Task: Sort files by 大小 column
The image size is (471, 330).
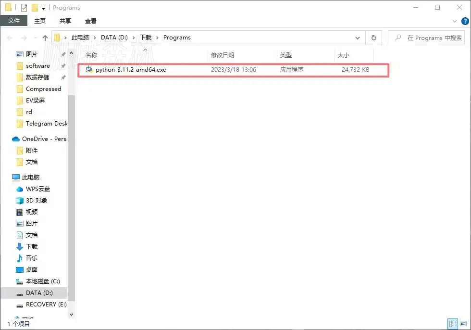Action: [x=343, y=55]
